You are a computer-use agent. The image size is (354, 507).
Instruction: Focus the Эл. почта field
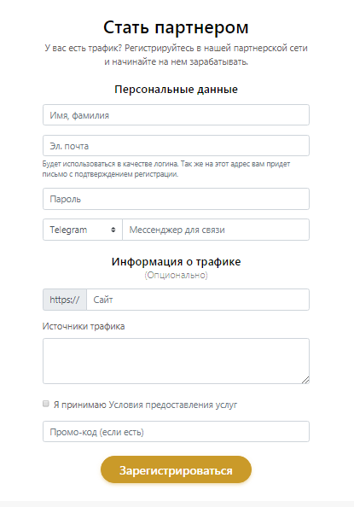click(x=176, y=145)
